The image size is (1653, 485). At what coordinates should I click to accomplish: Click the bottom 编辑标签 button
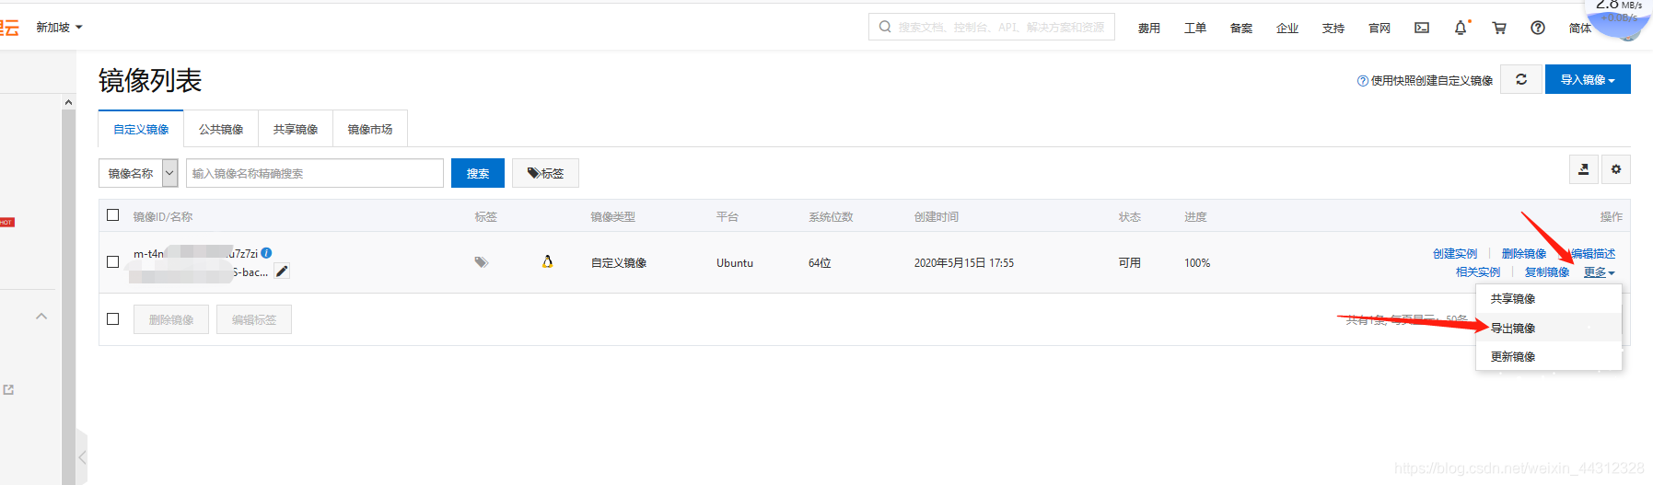point(254,319)
